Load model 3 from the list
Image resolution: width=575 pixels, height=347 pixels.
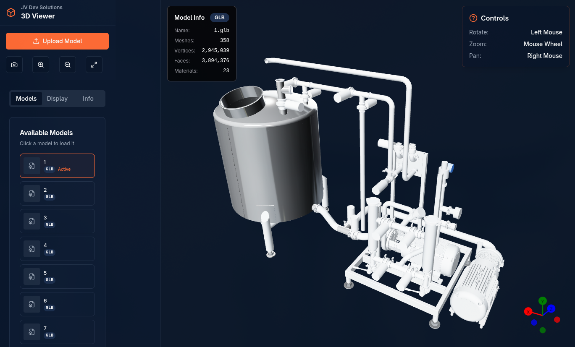click(57, 221)
